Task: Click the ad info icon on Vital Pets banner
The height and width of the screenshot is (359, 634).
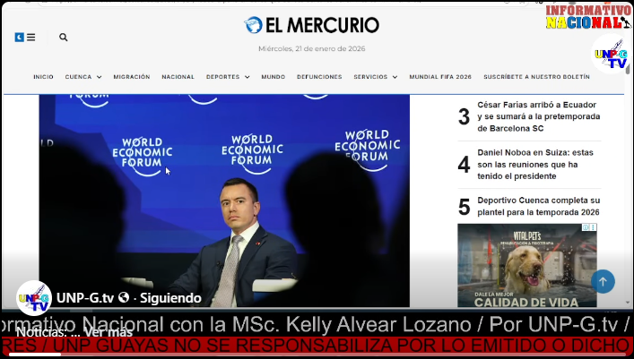Action: tap(589, 227)
